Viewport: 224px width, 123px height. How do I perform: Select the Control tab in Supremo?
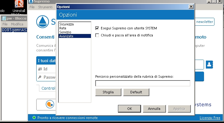pyautogui.click(x=48, y=88)
